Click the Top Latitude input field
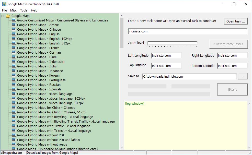The height and width of the screenshot is (155, 252). [x=166, y=66]
